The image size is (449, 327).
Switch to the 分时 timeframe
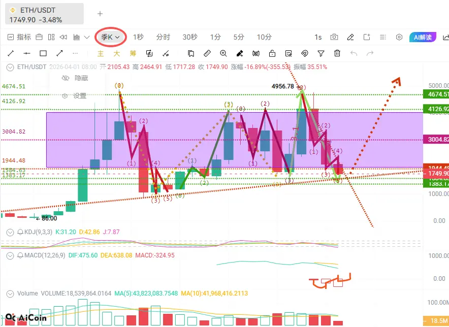pos(163,37)
